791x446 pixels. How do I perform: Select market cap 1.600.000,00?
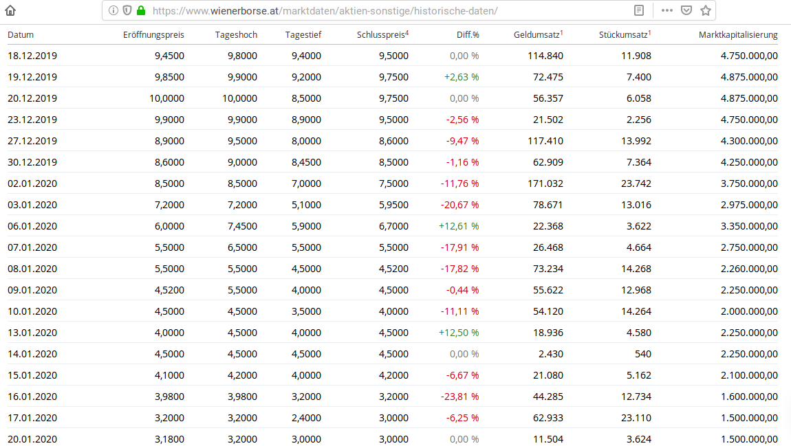coord(749,397)
